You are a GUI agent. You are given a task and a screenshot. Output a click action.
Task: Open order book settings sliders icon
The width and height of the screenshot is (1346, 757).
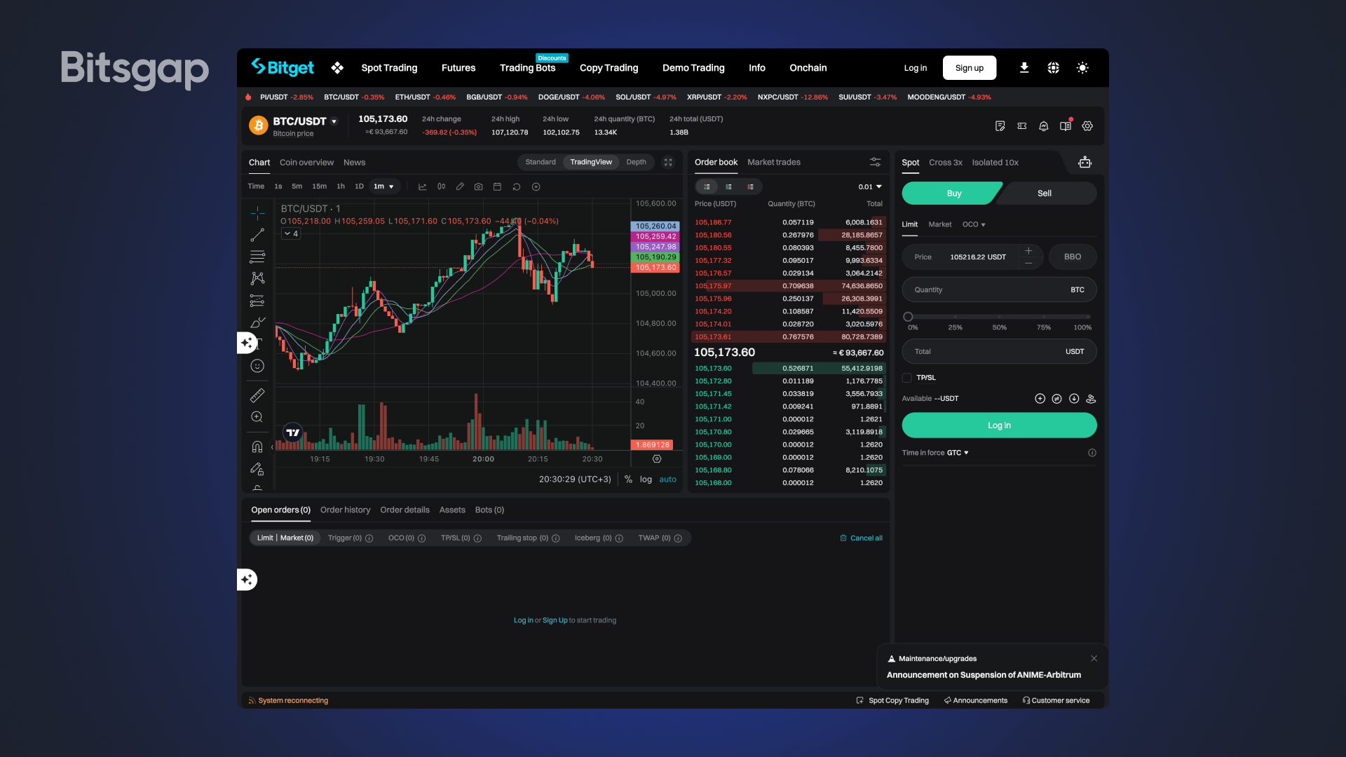point(876,162)
